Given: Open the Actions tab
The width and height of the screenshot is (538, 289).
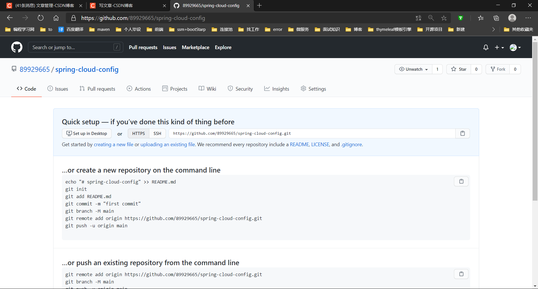Looking at the screenshot, I should click(x=139, y=89).
